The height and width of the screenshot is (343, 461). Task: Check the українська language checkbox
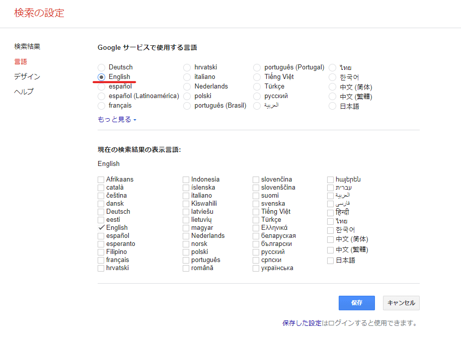[256, 268]
